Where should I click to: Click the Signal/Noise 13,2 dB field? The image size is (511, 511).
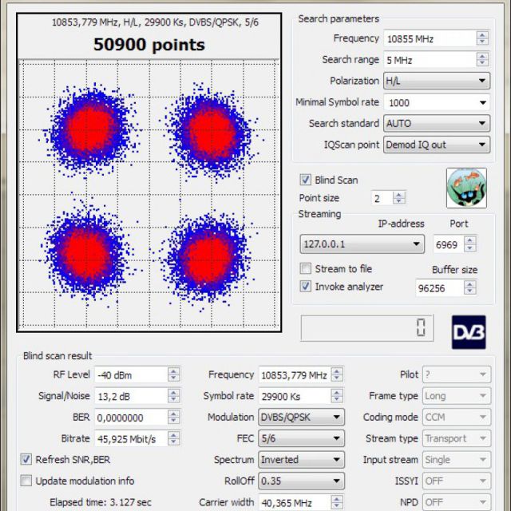[x=131, y=396]
